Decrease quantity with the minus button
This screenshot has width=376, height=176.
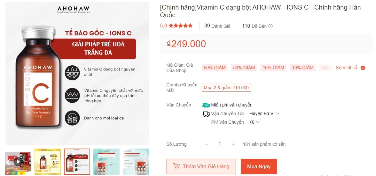point(207,144)
